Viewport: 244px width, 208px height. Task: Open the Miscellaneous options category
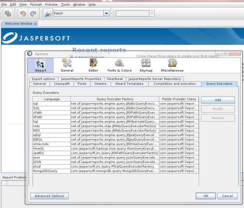[x=172, y=65]
